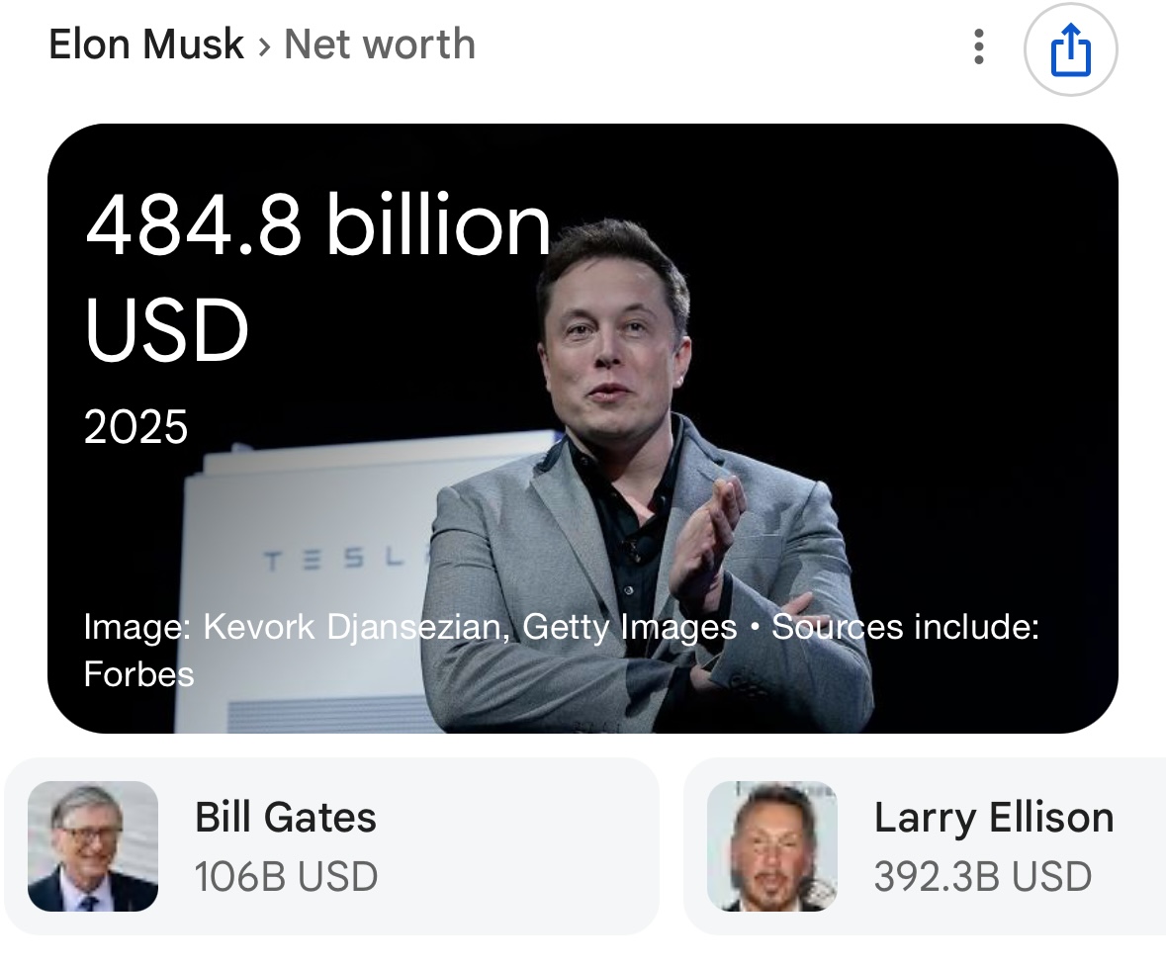Click the USD currency text on card

click(166, 329)
